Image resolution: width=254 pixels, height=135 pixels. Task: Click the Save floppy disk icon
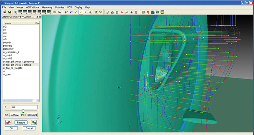[9, 12]
